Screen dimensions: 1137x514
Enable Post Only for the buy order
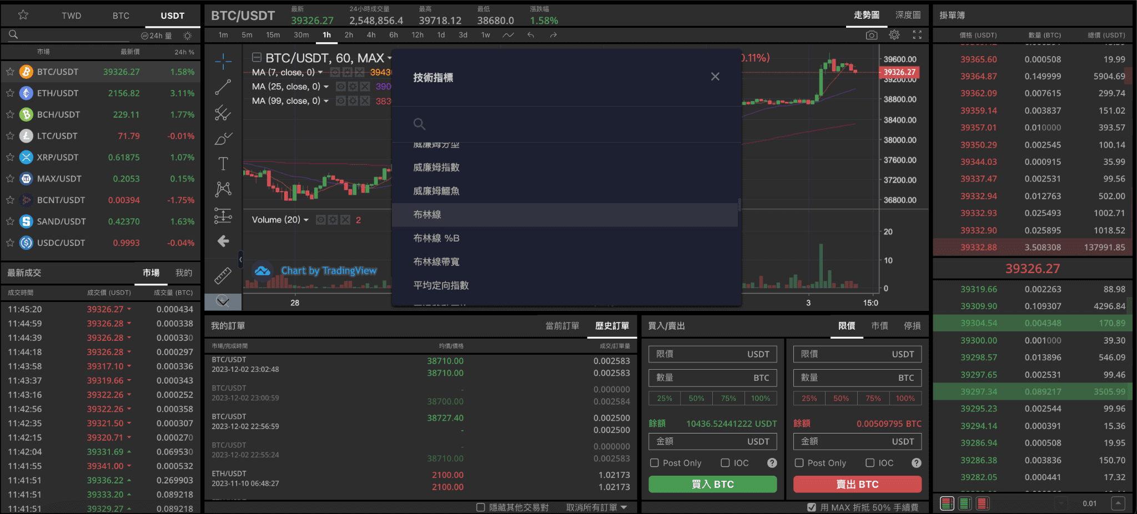pos(655,462)
